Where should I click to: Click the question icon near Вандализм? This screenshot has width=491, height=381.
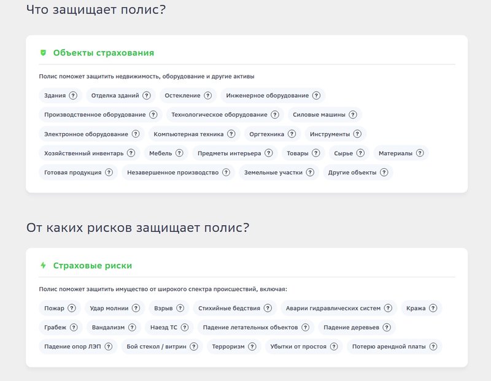133,327
